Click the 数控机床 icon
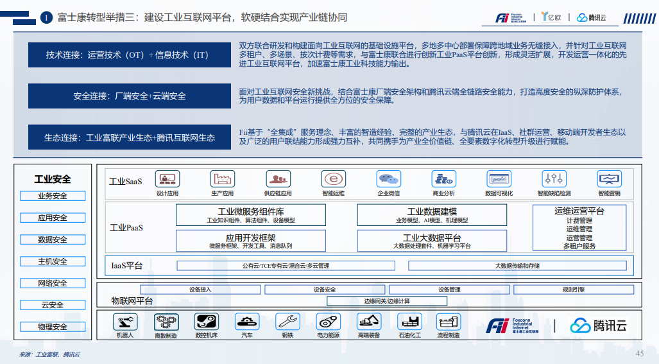Screen dimensions: 659x364 pyautogui.click(x=206, y=322)
